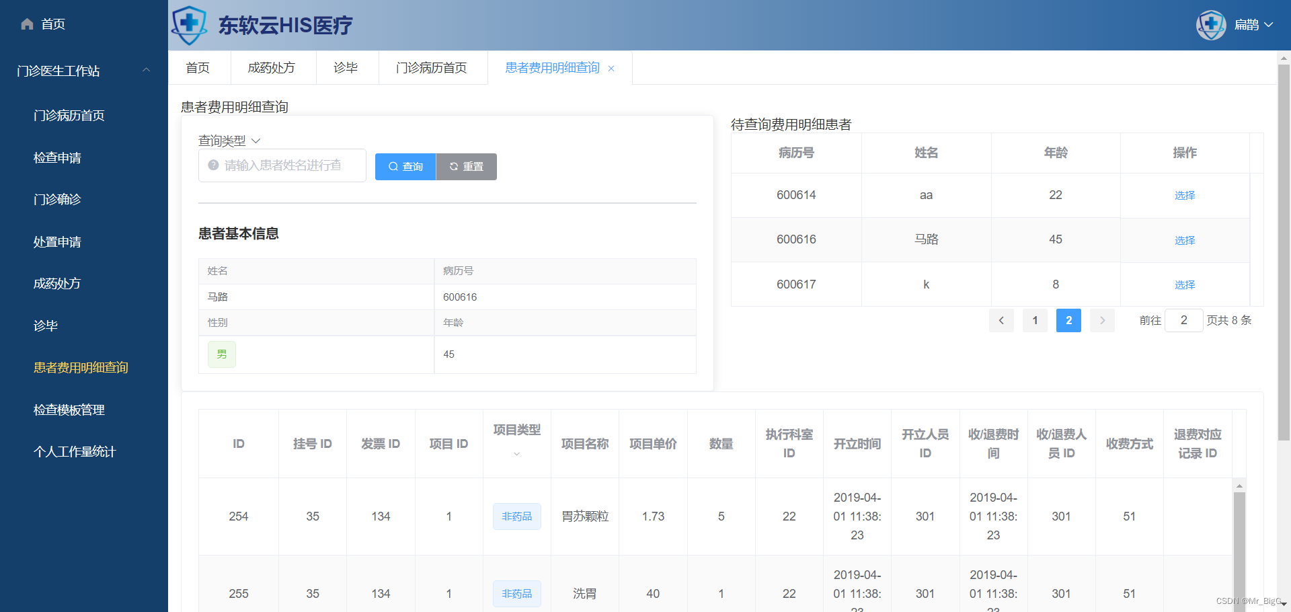Open the 项目类型 column filter arrow
Screen dimensions: 1291x612
pyautogui.click(x=516, y=454)
